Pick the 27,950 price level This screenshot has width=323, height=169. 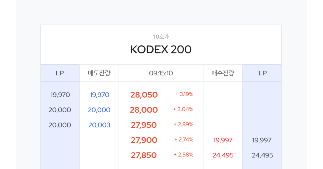point(144,125)
